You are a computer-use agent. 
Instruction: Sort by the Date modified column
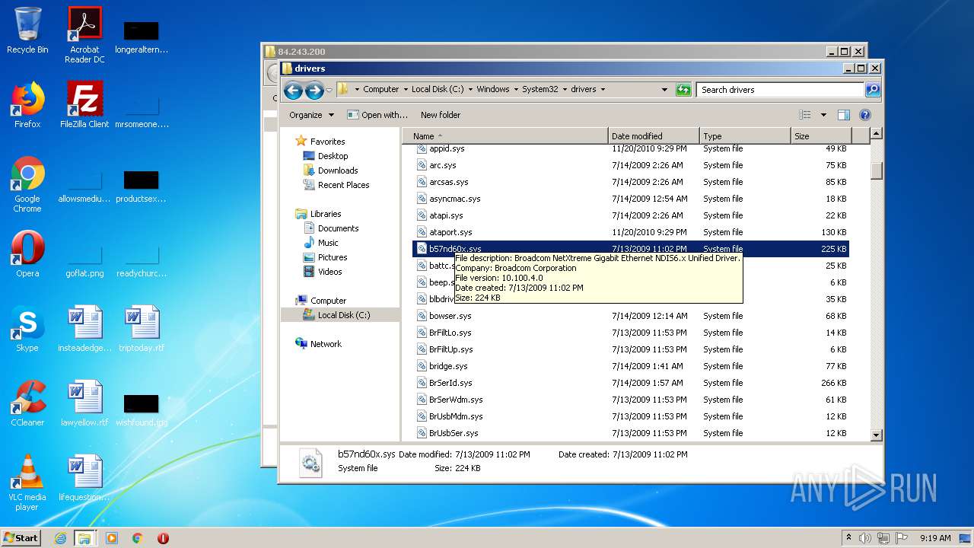pyautogui.click(x=654, y=136)
